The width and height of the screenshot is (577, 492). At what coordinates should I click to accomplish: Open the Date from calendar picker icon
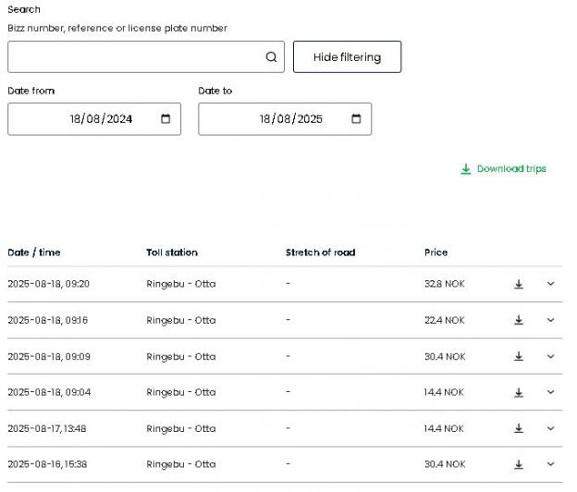point(166,119)
